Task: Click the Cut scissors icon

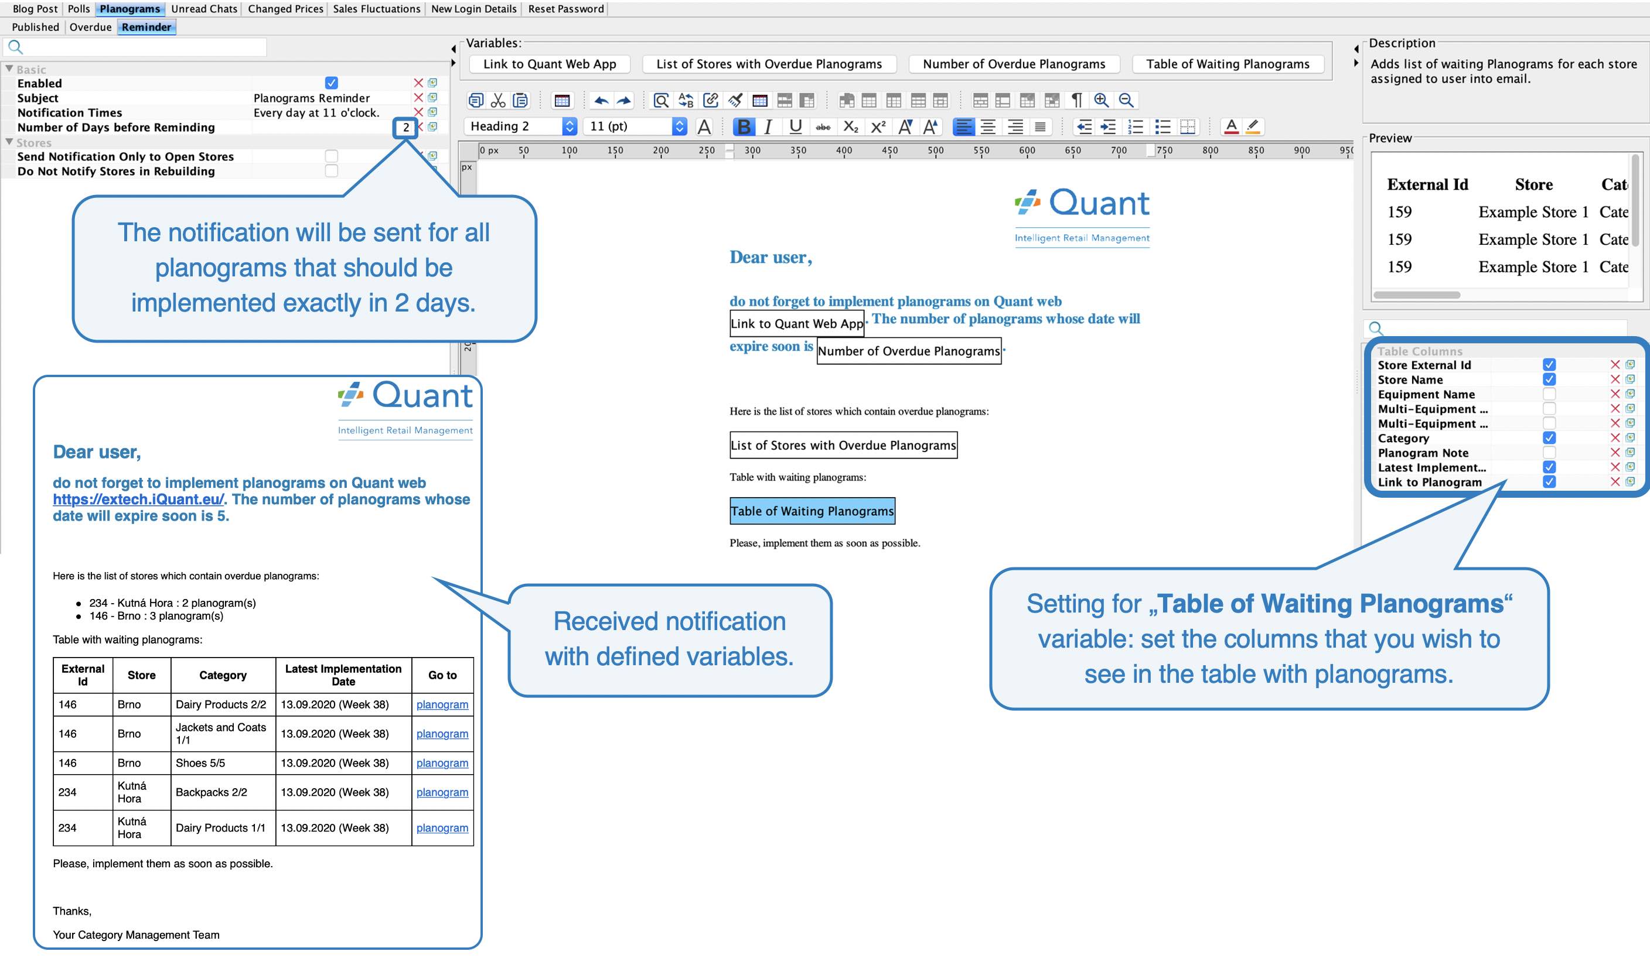Action: click(498, 100)
